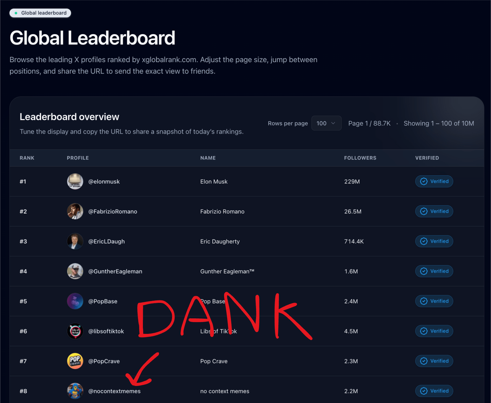Open the @nocontextmemes handle link
491x403 pixels.
[114, 391]
